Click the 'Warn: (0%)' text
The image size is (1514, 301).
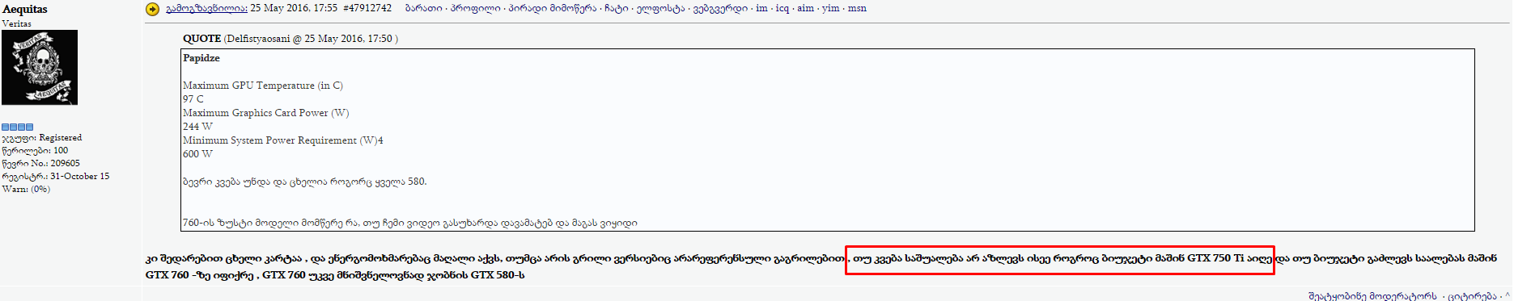coord(26,189)
